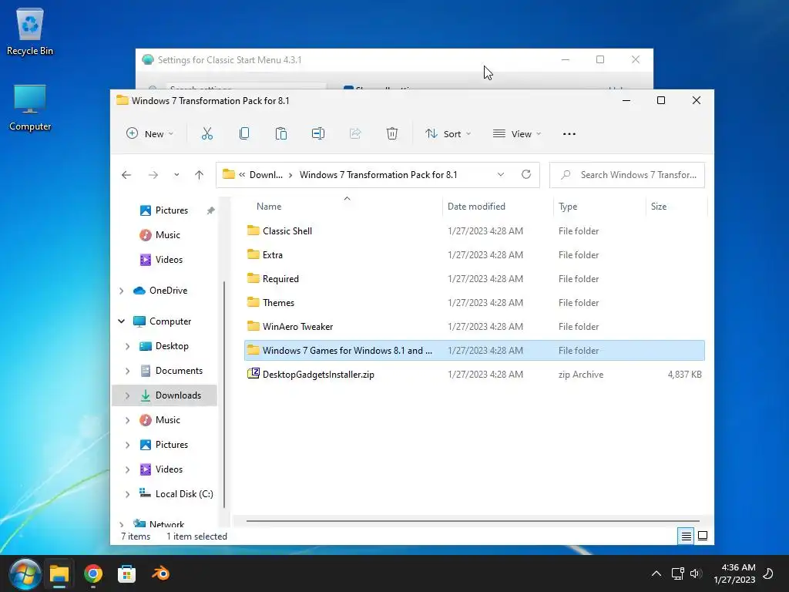Go up one folder level arrow
Viewport: 789px width, 592px height.
(200, 175)
